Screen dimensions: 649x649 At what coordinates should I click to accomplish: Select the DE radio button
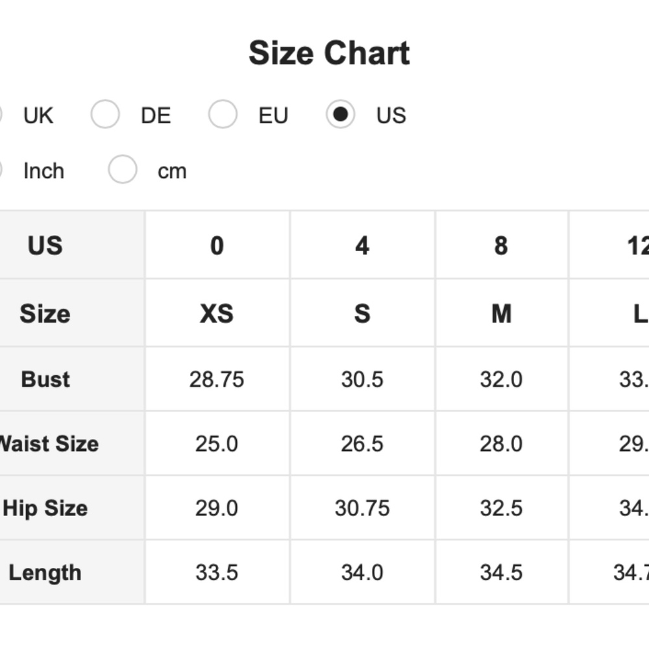click(x=105, y=115)
